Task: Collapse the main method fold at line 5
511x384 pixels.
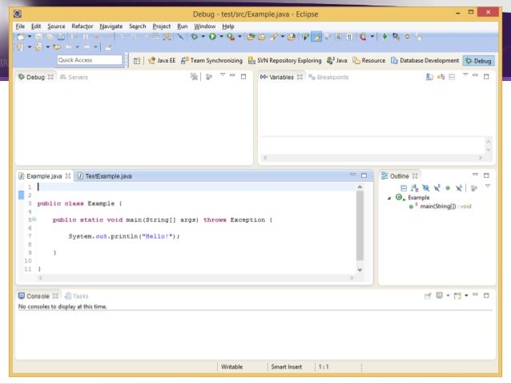Action: point(34,219)
